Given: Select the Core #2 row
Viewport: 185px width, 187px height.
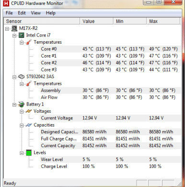Looking at the screenshot, I should pyautogui.click(x=111, y=63).
